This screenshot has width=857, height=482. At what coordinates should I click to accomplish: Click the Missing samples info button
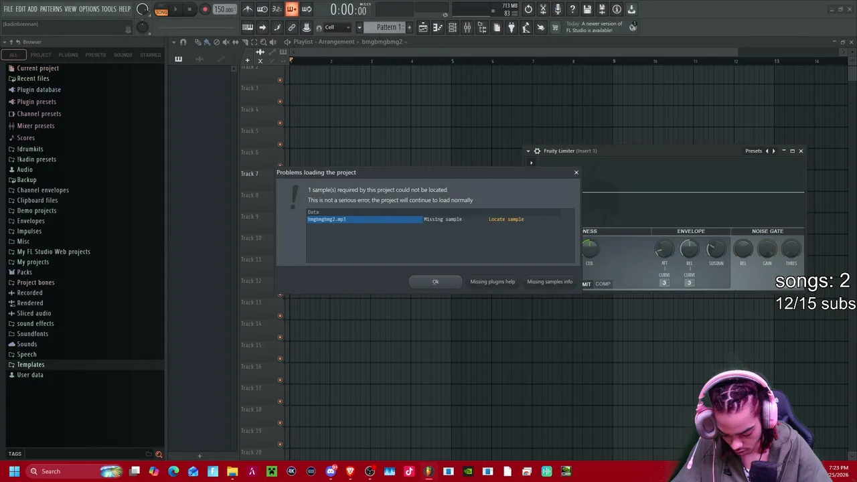click(550, 282)
